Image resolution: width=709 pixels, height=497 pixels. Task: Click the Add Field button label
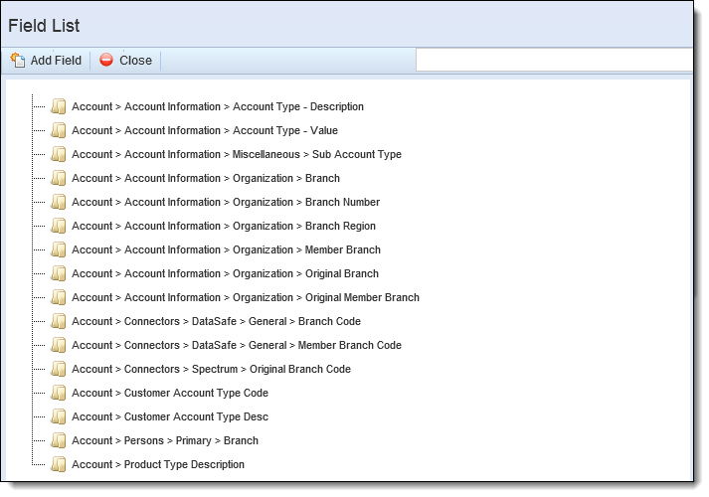click(x=56, y=60)
